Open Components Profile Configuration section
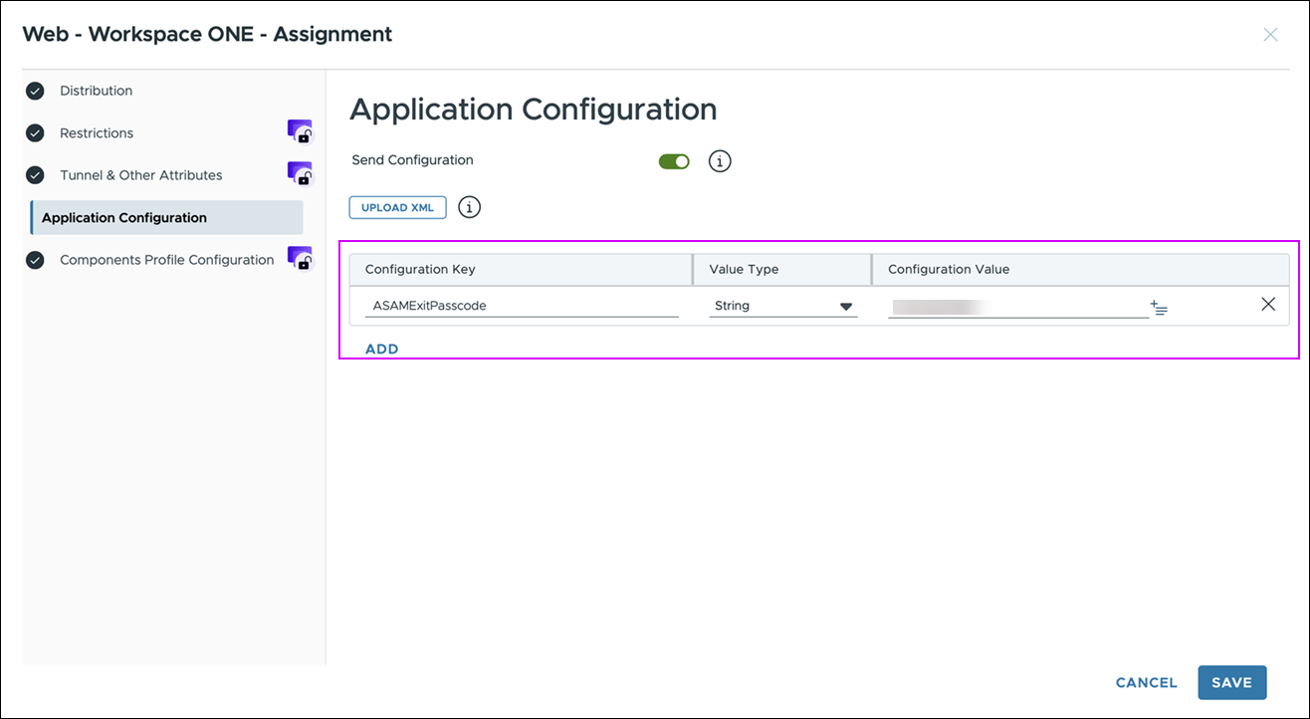The height and width of the screenshot is (719, 1310). coord(167,260)
